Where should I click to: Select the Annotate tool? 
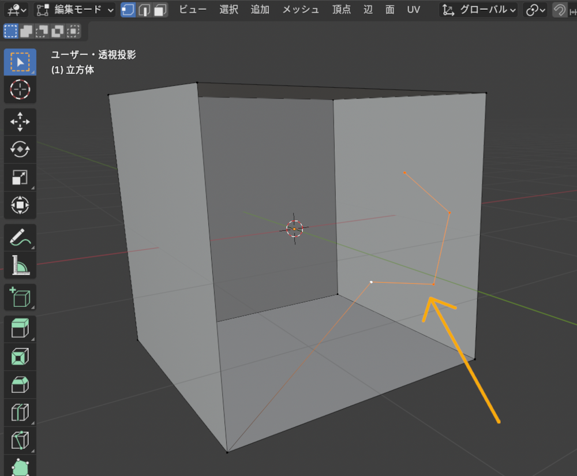pyautogui.click(x=20, y=236)
